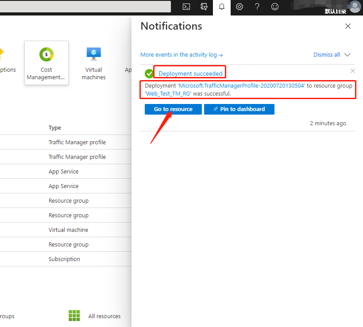The height and width of the screenshot is (327, 363).
Task: Expand the Dismiss all chevron dropdown
Action: [348, 55]
